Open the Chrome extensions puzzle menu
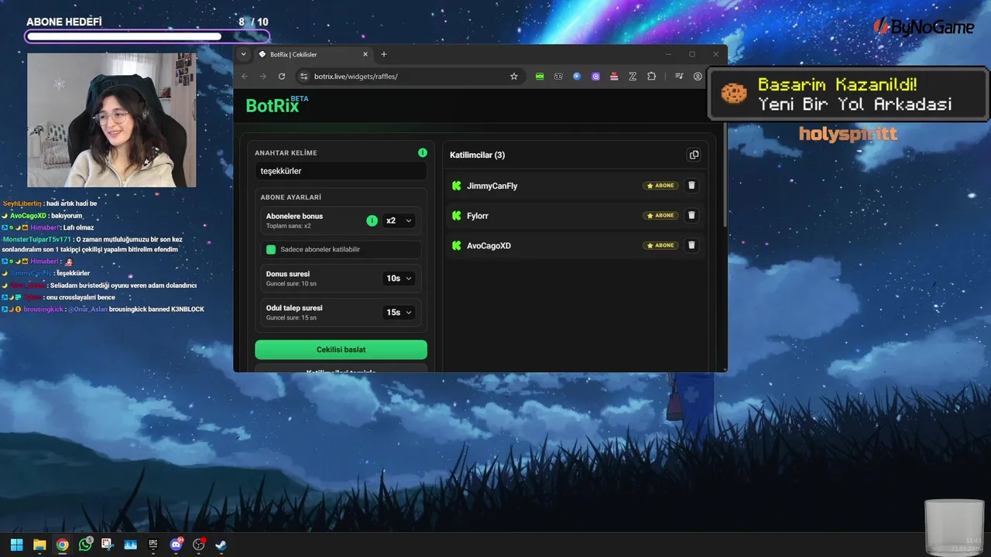 [x=651, y=76]
